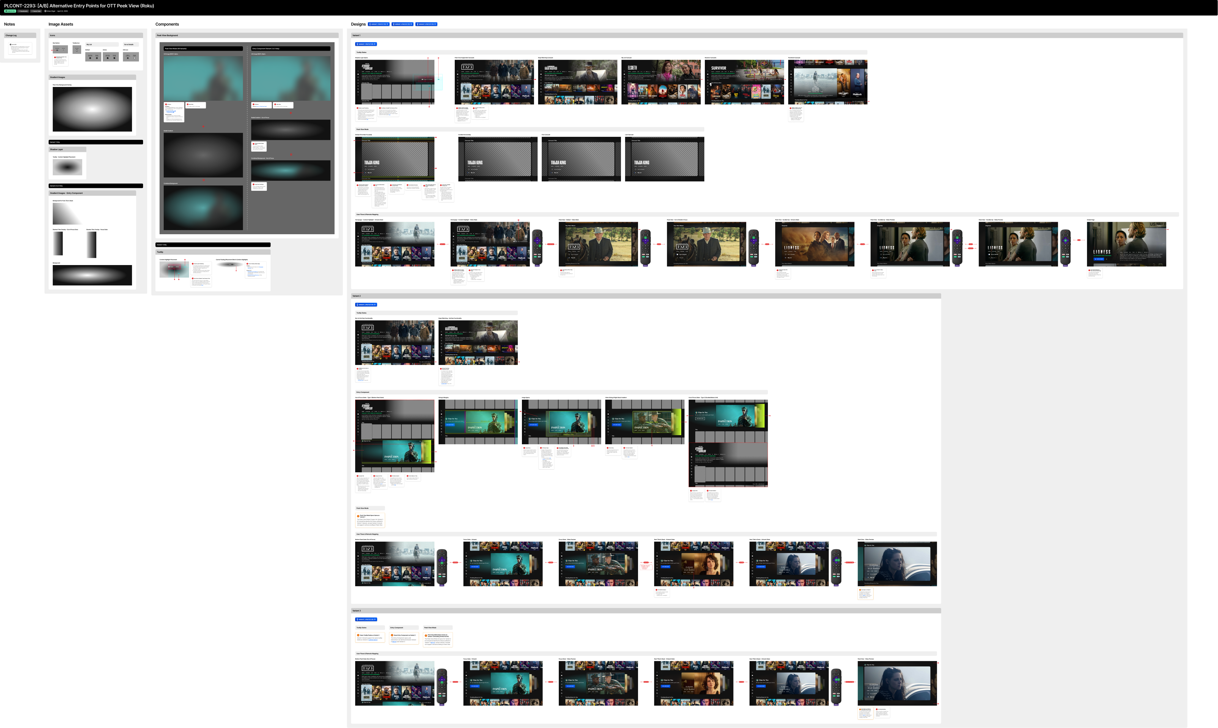Open the Requirements link under title

[23, 11]
